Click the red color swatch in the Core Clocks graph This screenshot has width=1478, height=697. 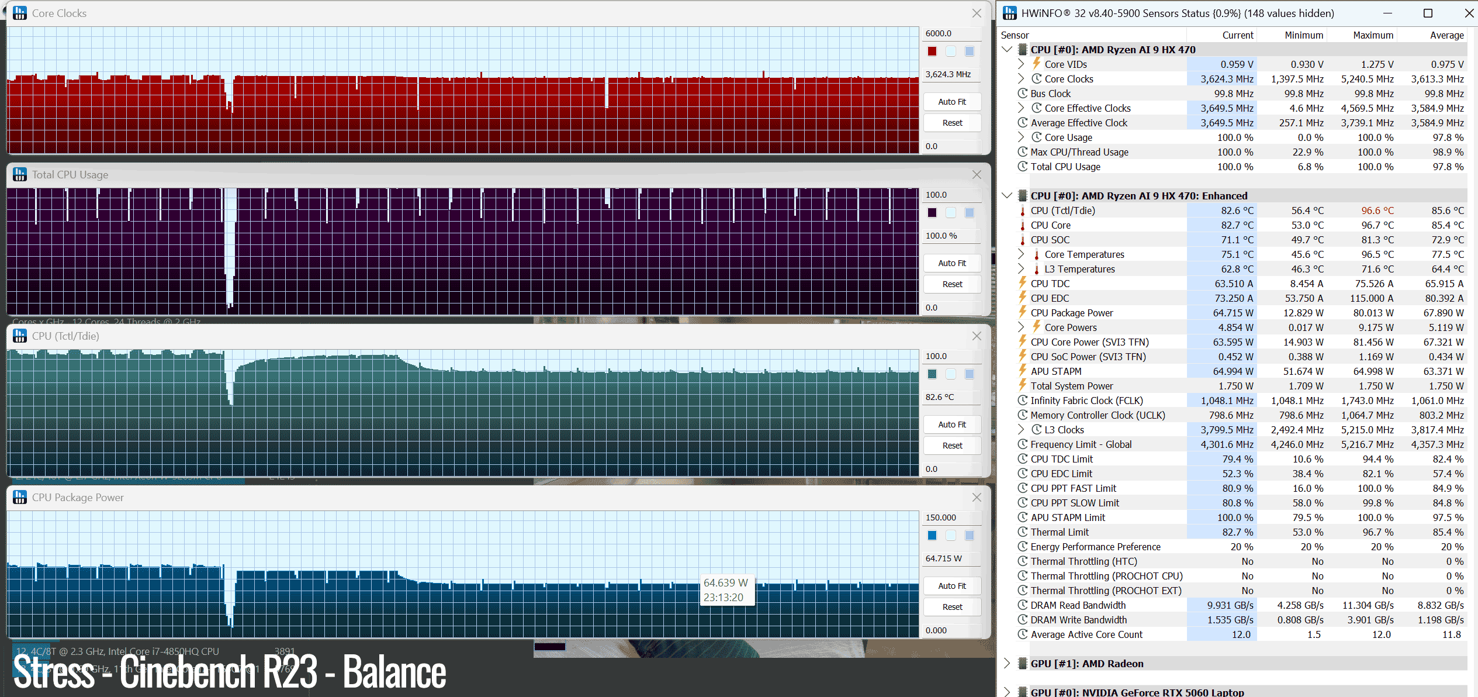(932, 51)
